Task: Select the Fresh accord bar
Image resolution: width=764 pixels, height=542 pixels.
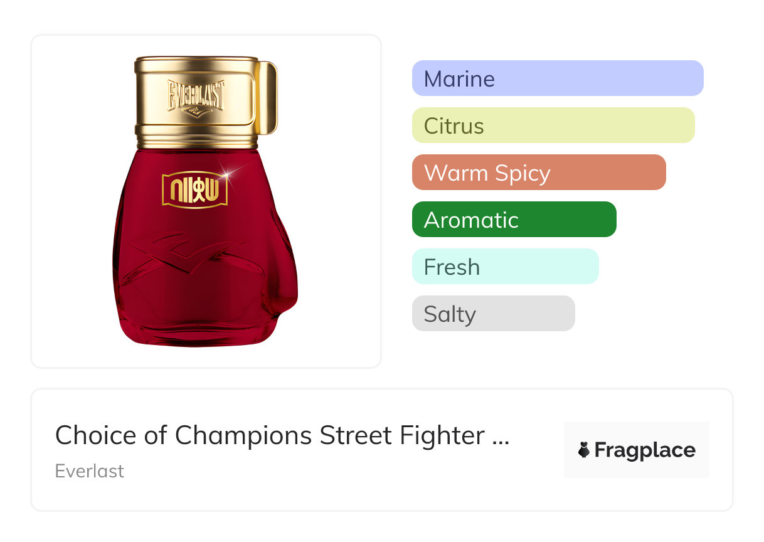Action: click(x=505, y=267)
